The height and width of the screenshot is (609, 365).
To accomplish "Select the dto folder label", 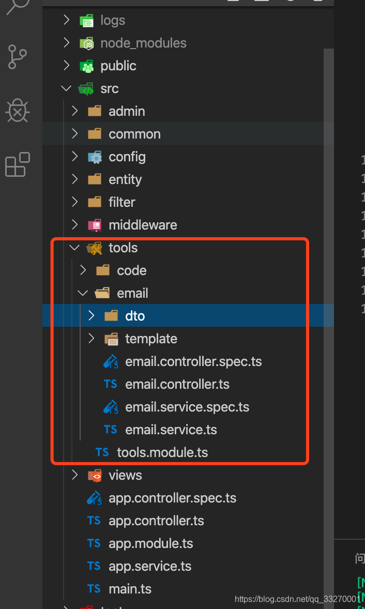I will (x=135, y=316).
